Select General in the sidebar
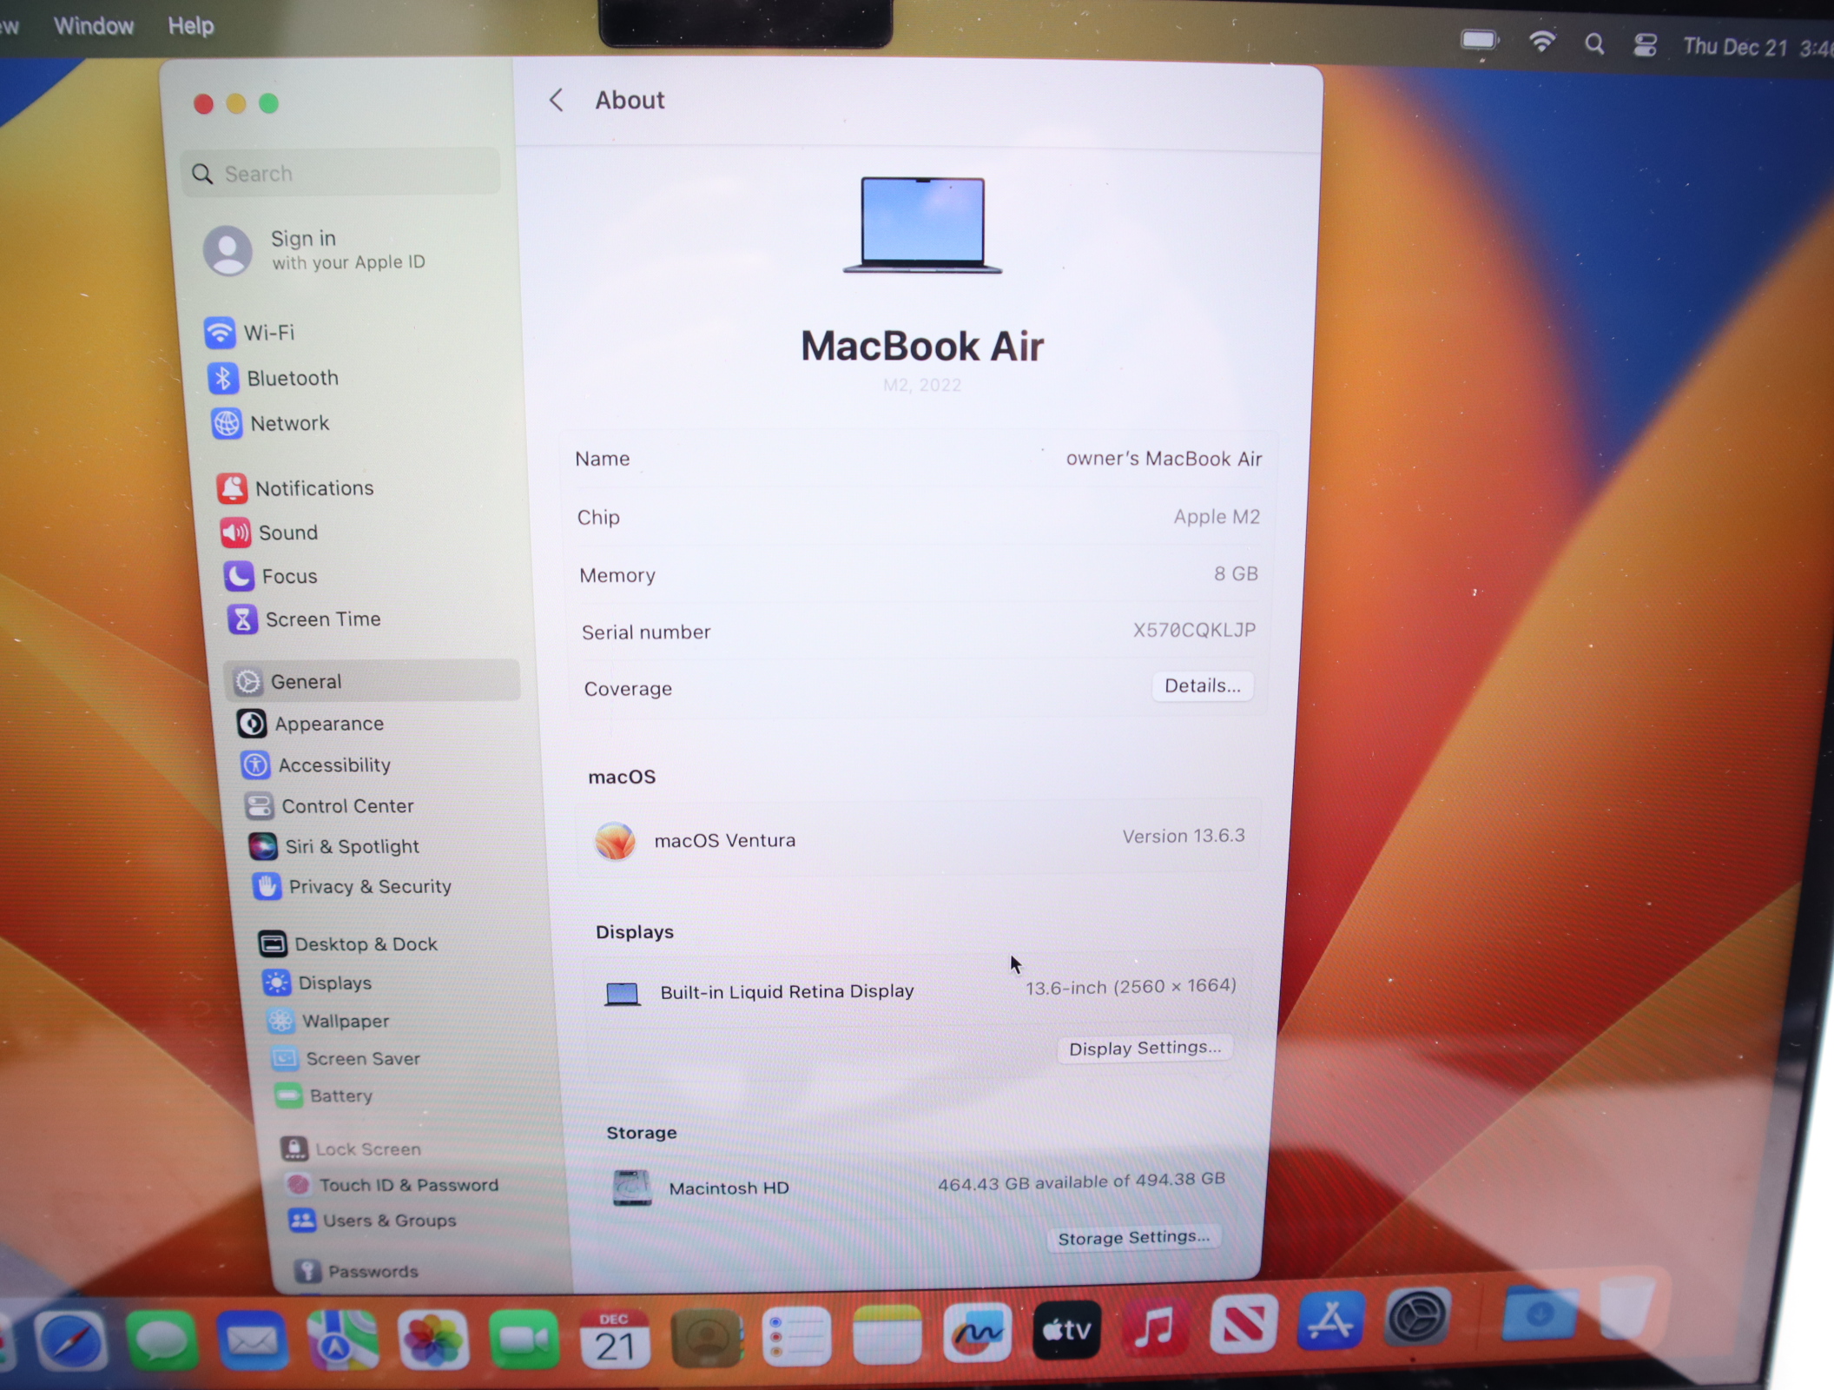 [373, 681]
